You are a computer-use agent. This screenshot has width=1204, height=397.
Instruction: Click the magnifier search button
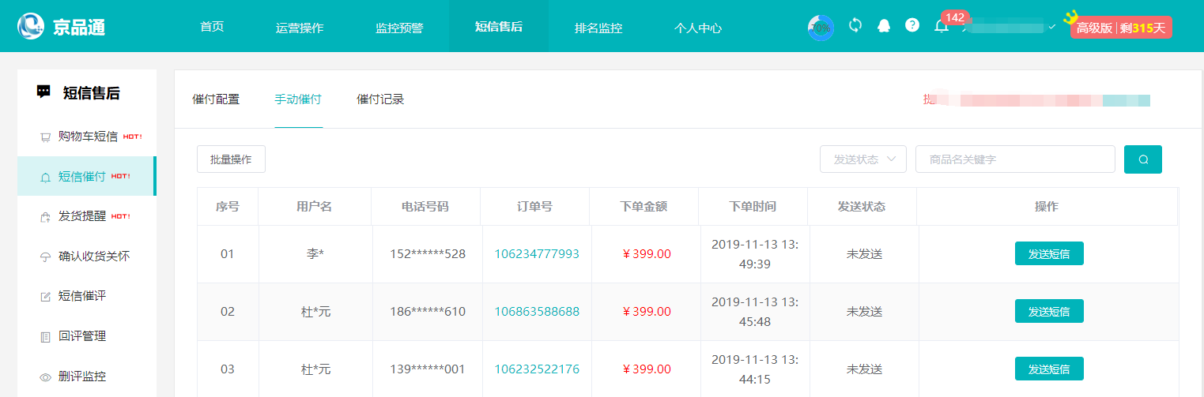[x=1142, y=159]
